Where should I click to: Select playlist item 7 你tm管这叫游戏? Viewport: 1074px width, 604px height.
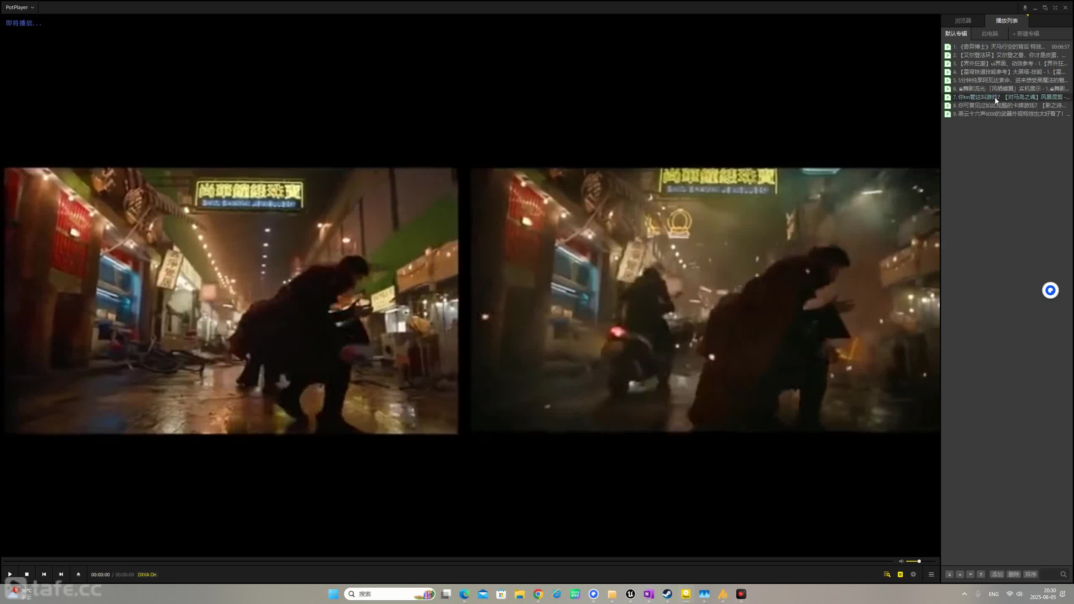[1007, 97]
